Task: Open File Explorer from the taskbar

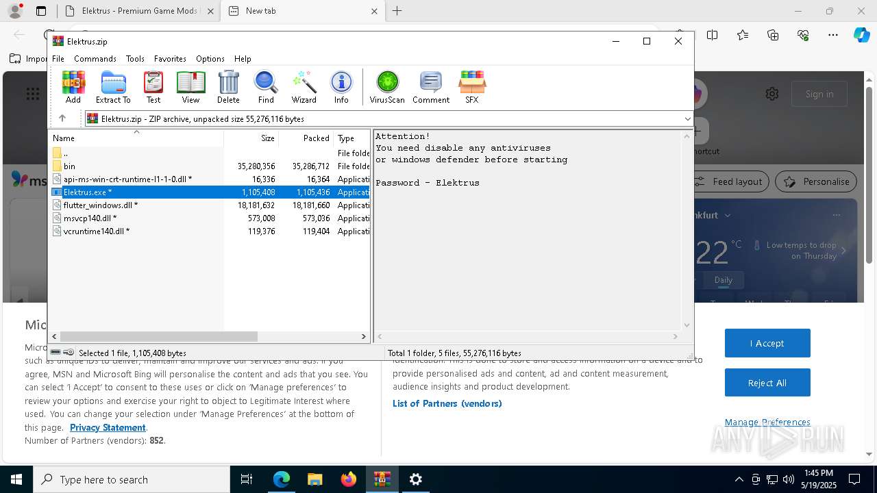Action: pyautogui.click(x=314, y=479)
